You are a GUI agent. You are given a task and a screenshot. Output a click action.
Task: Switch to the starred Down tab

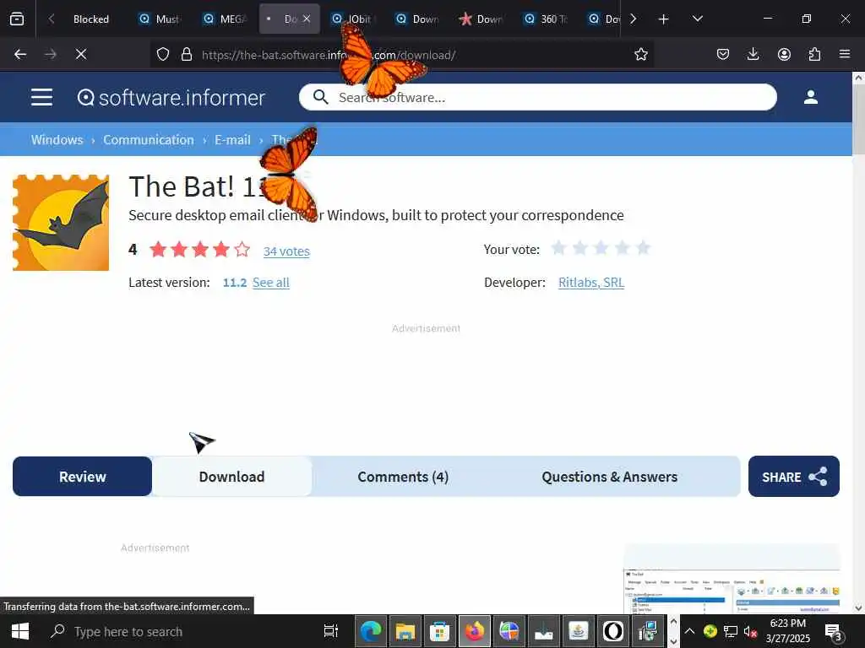coord(481,19)
